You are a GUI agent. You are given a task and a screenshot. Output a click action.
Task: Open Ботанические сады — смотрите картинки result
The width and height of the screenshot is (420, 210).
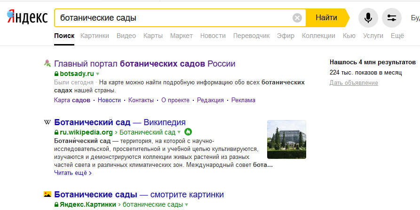tap(139, 195)
